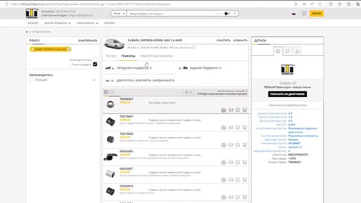Copy part number TED93327 in details
Viewport: 361px width, 203px height.
(294, 83)
